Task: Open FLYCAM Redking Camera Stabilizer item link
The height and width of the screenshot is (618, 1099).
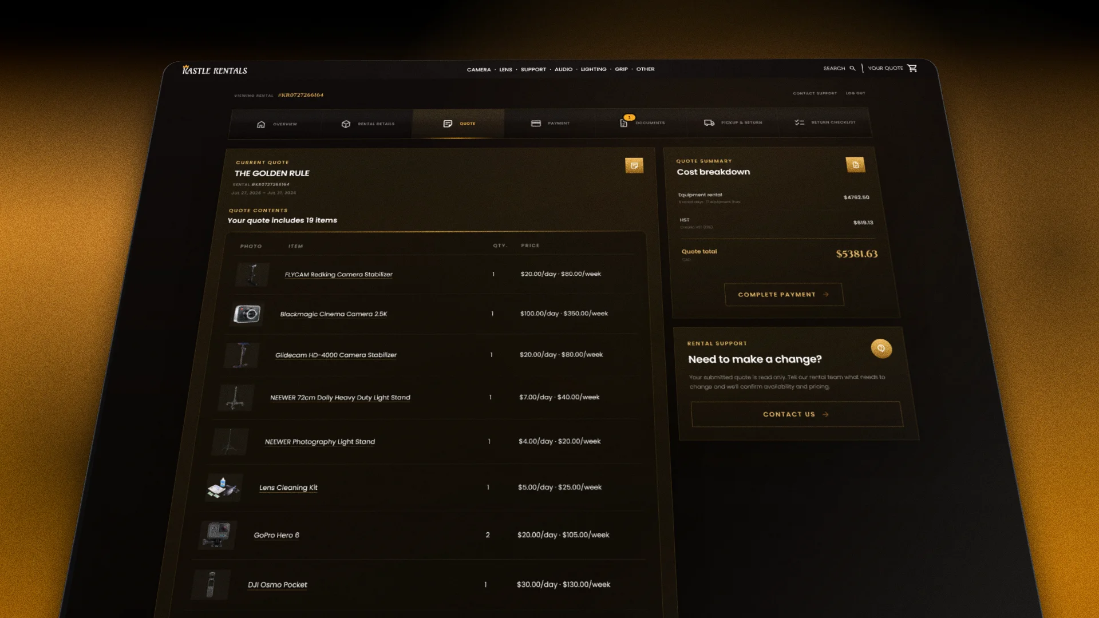Action: pos(339,275)
